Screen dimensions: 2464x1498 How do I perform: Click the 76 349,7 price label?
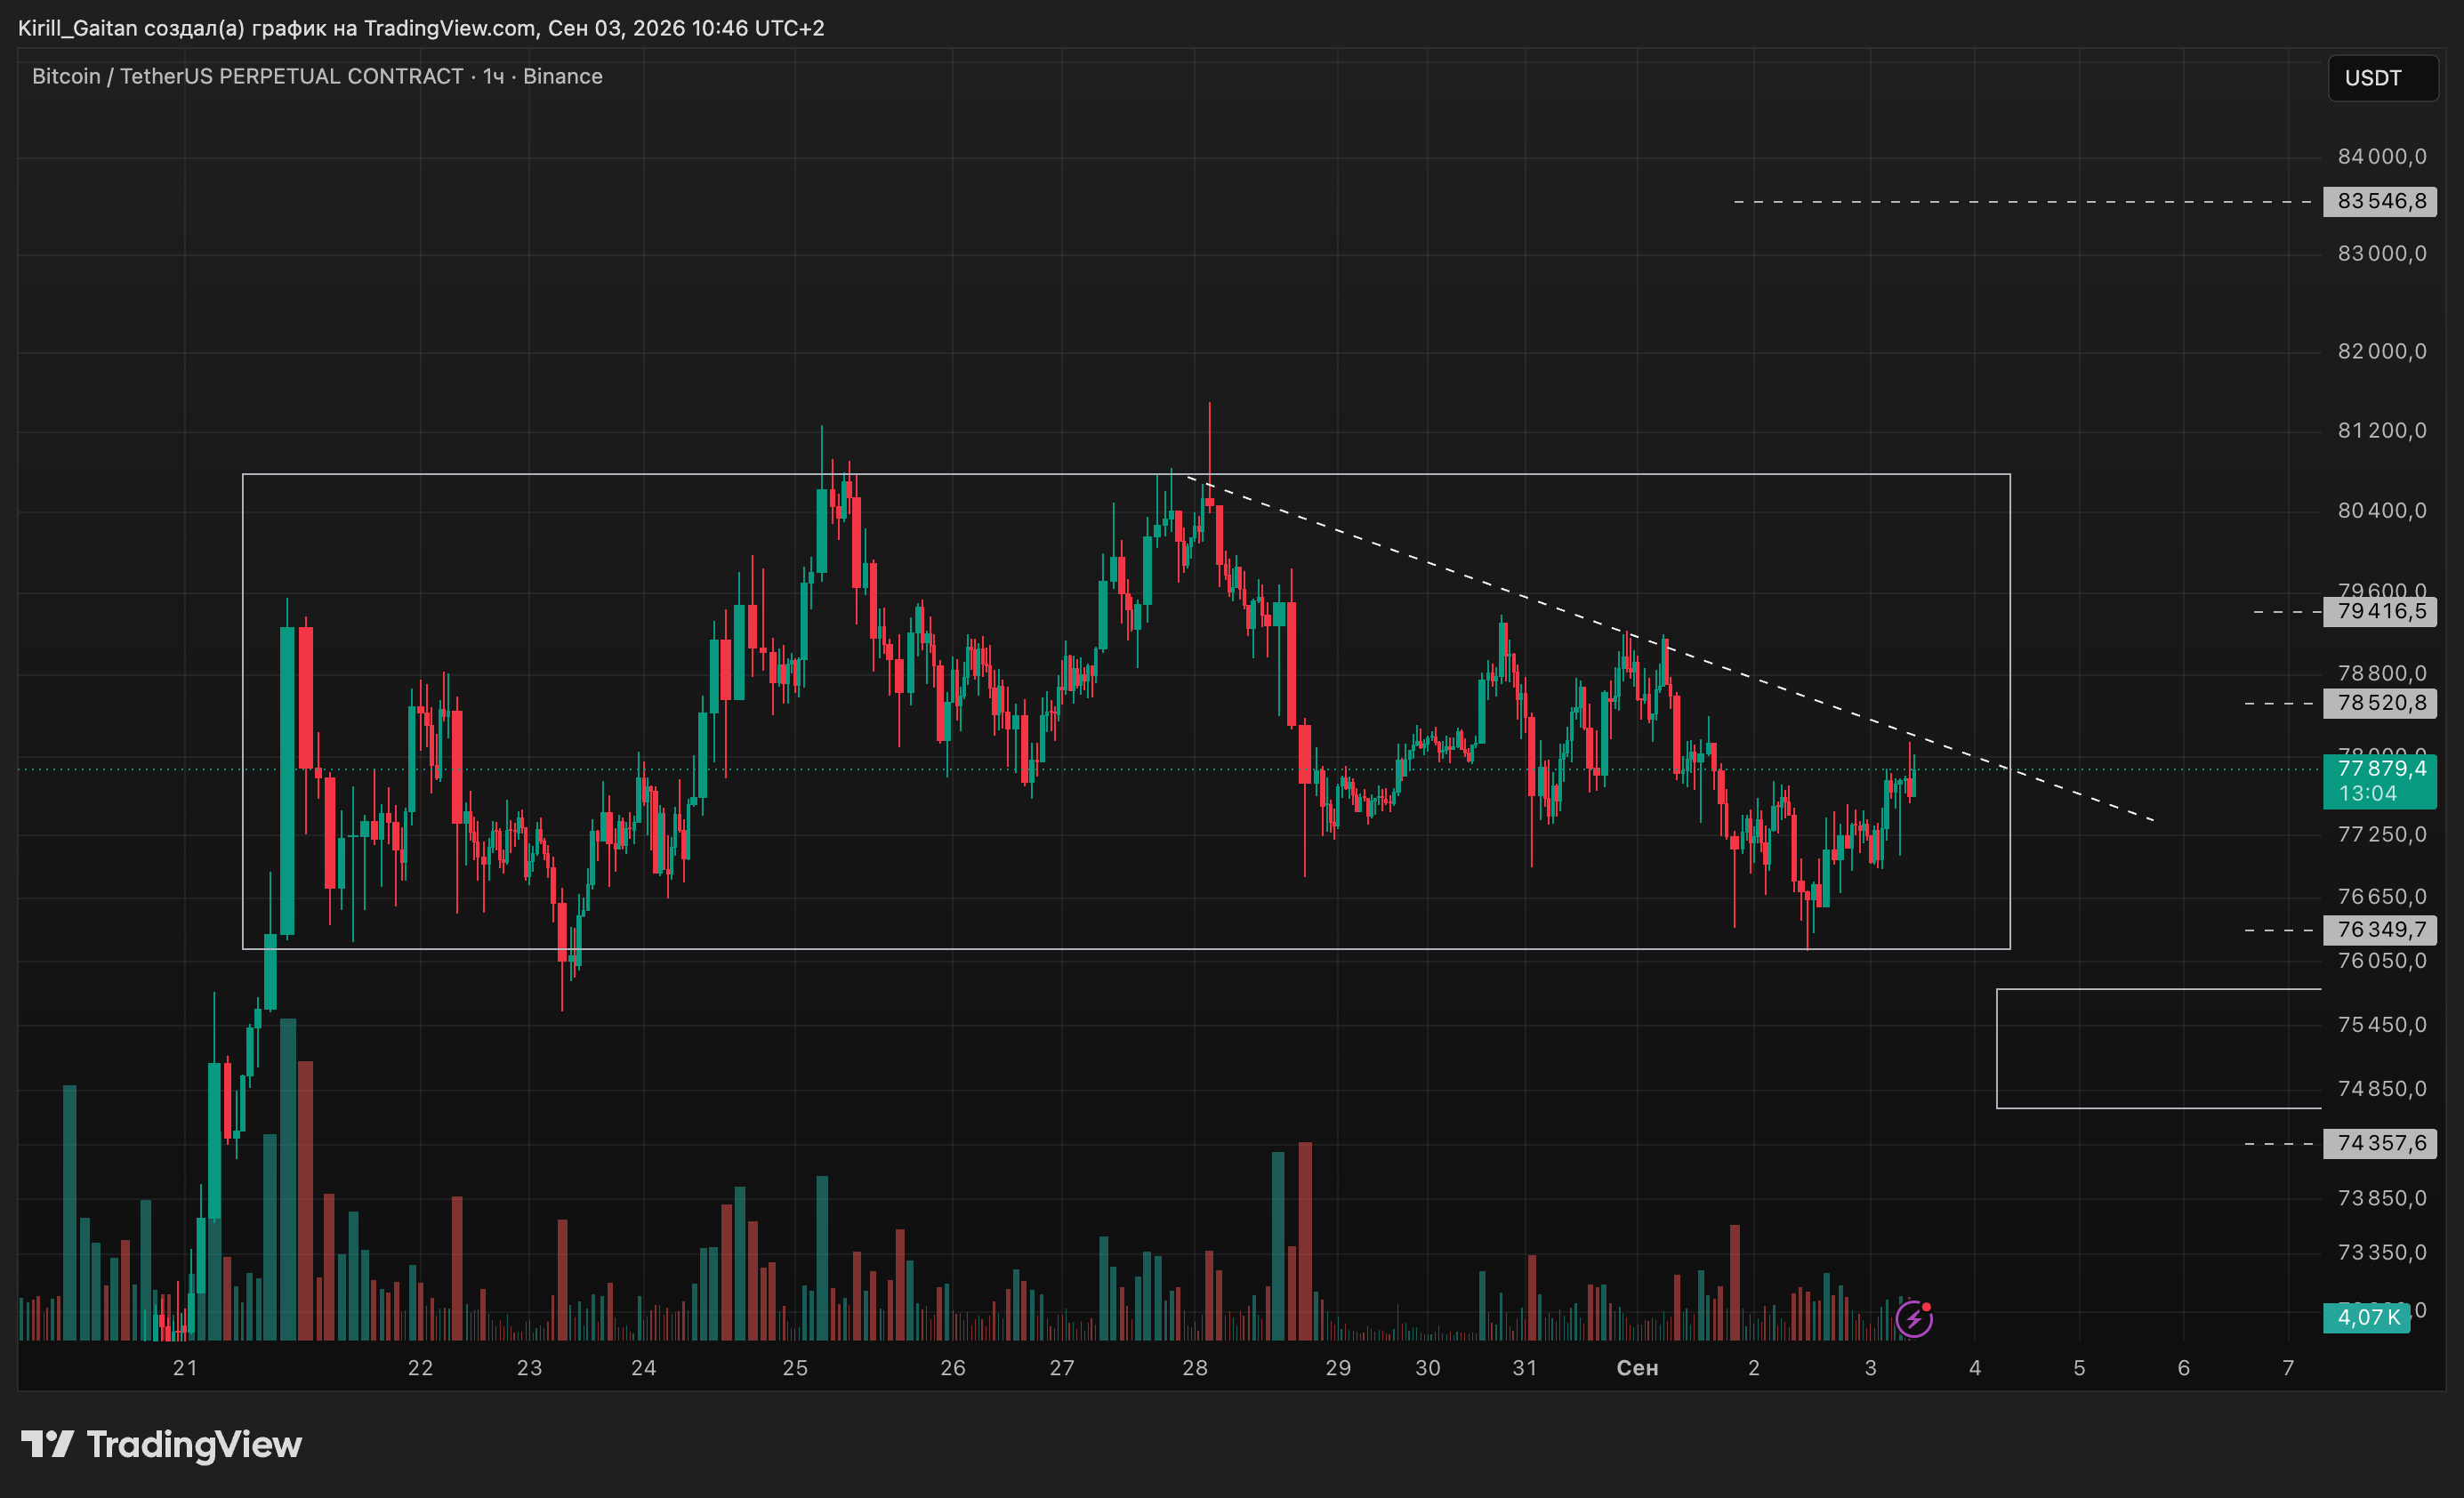click(2380, 930)
